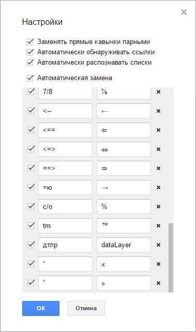Screen dimensions: 196x332
Task: Uncheck the дтлр substitution row checkbox
Action: coord(31,245)
